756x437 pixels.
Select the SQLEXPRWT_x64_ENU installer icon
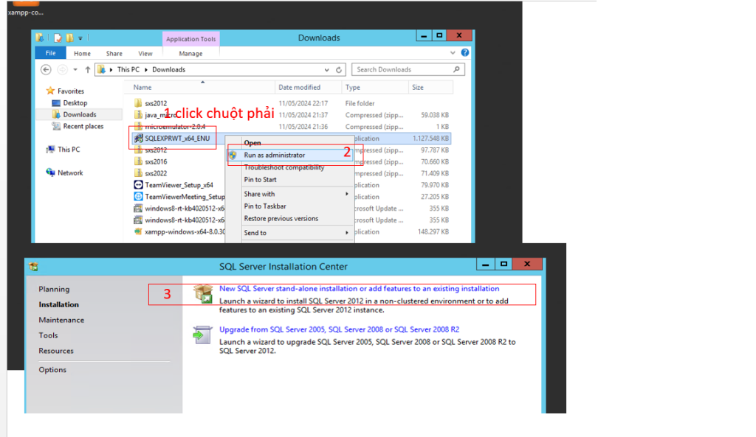[138, 138]
